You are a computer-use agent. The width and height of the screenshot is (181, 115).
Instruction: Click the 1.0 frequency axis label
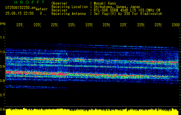pyautogui.click(x=2, y=52)
